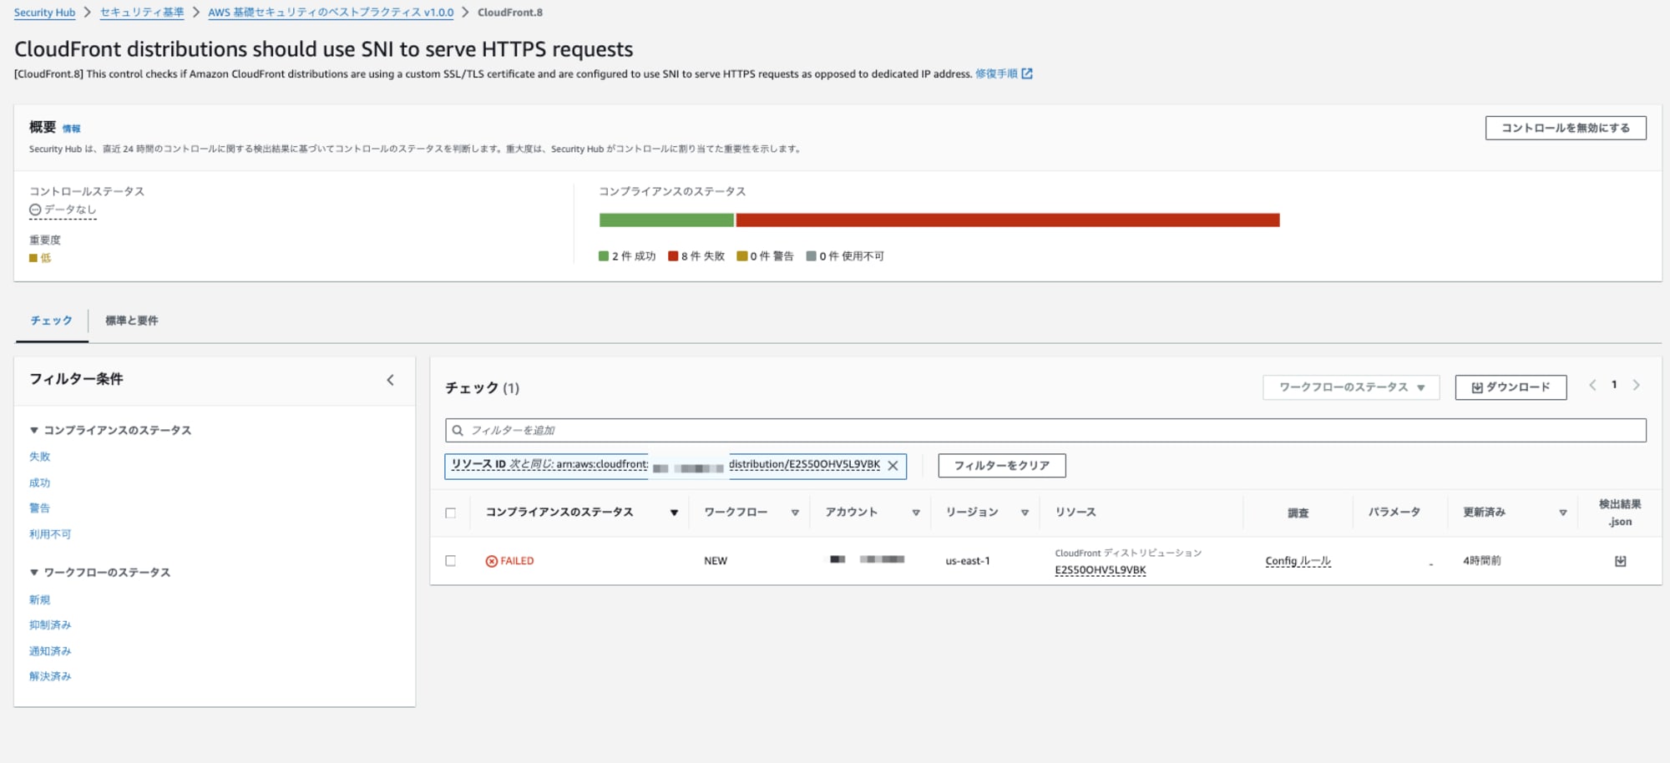Click the NEW workflow cell
Image resolution: width=1670 pixels, height=763 pixels.
coord(716,561)
